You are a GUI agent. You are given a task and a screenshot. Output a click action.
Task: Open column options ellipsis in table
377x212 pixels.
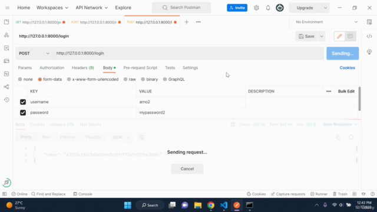pos(329,91)
